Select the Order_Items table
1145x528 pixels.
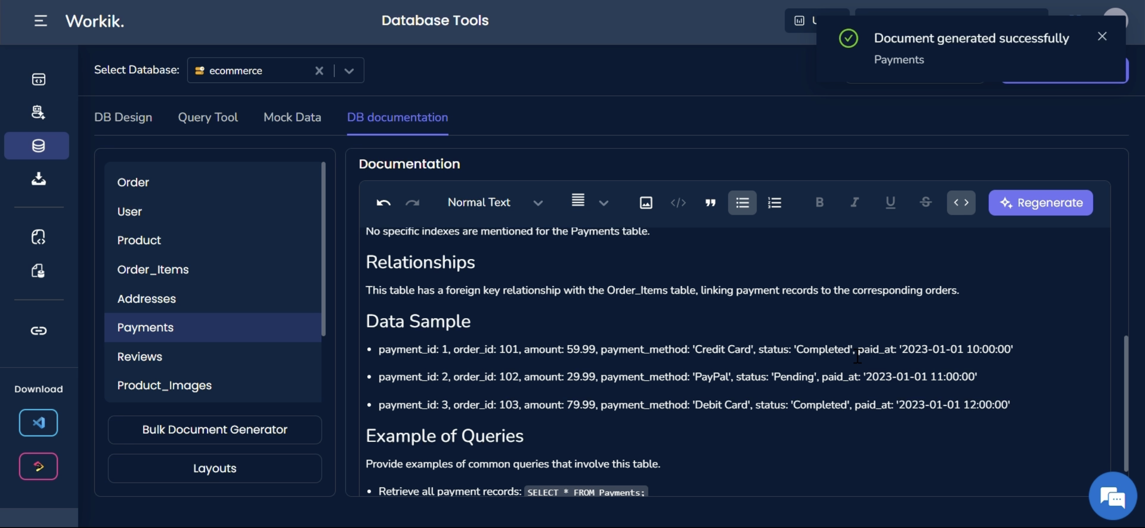tap(213, 270)
